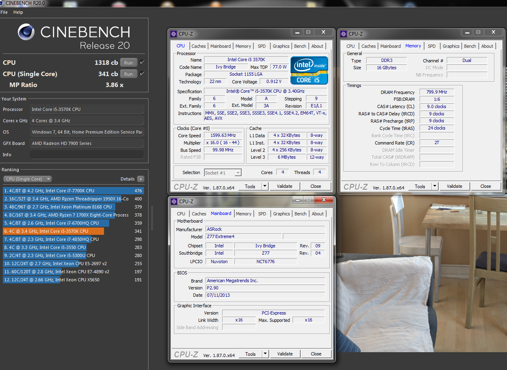Open About tab in Memory CPU-Z window
This screenshot has height=370, width=507.
coord(487,46)
